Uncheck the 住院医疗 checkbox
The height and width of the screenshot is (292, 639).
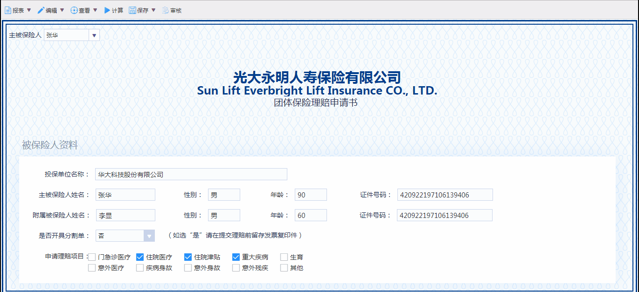click(x=140, y=257)
